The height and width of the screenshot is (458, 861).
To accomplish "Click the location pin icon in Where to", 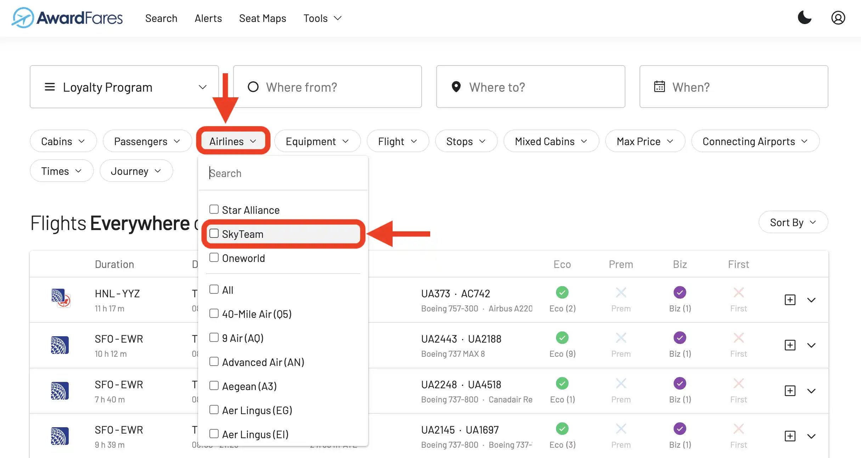I will point(456,87).
